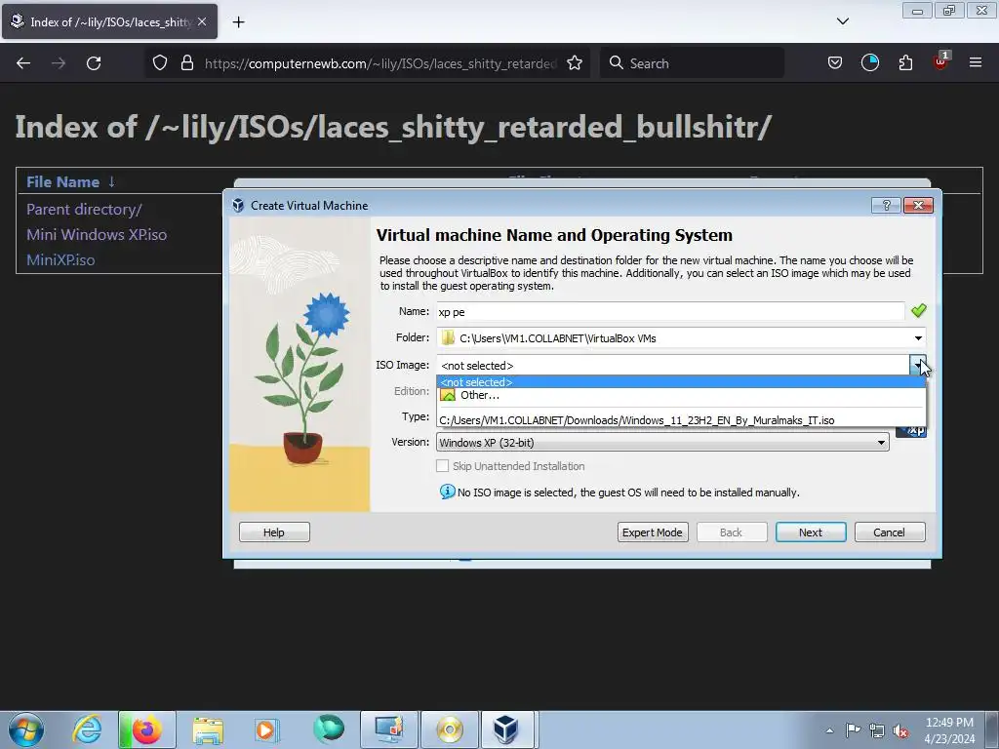Select the <not selected> list entry
The width and height of the screenshot is (999, 749).
680,382
